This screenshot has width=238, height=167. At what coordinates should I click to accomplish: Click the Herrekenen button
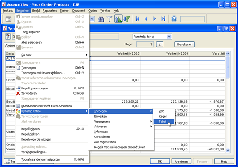185,44
